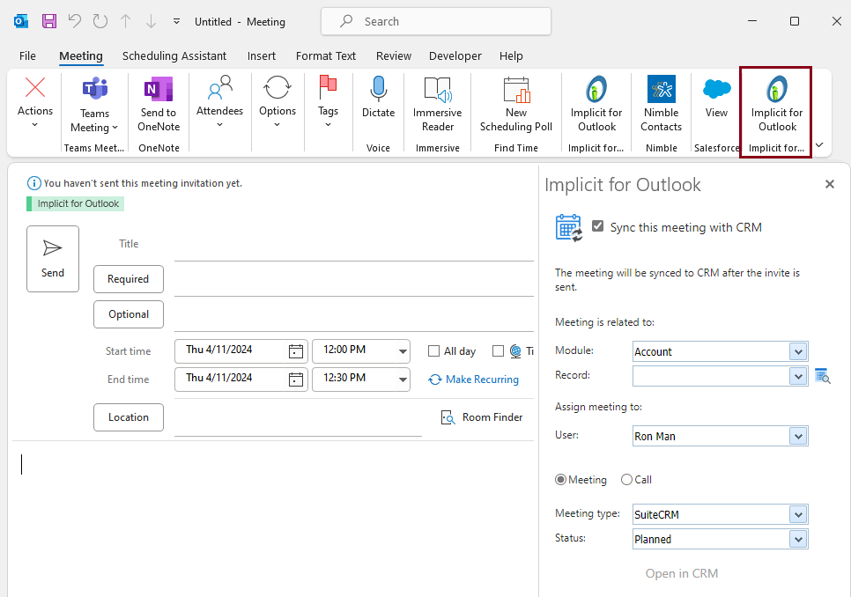Open the Options ribbon group
This screenshot has height=597, width=851.
point(277,102)
